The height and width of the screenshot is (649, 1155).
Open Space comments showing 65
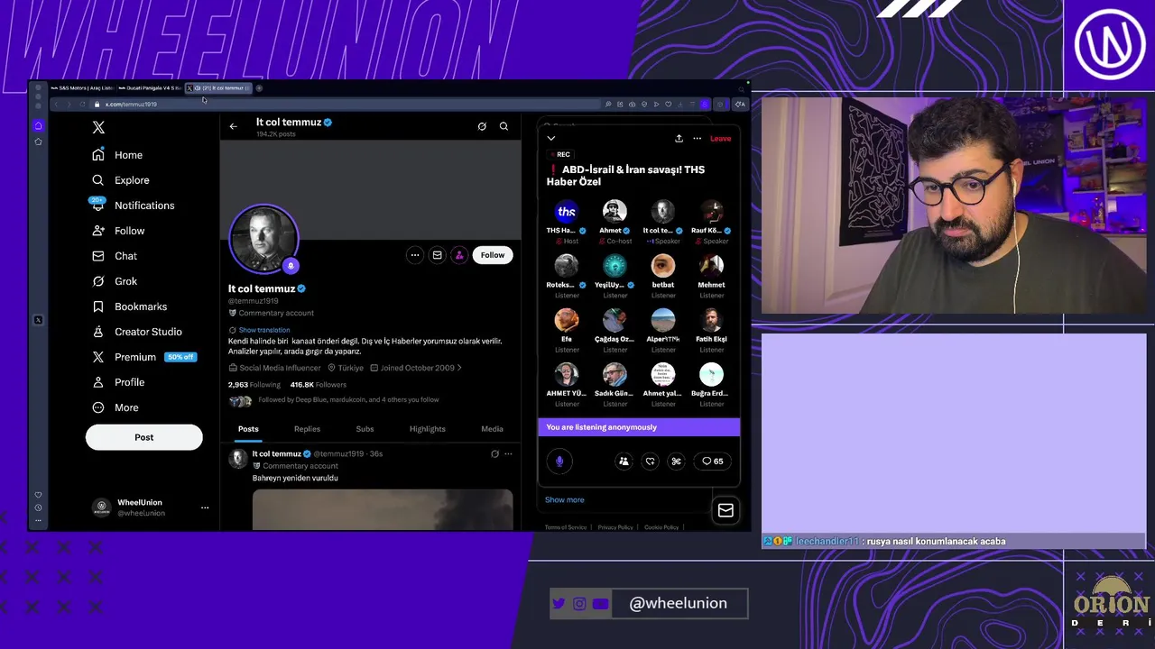tap(713, 462)
